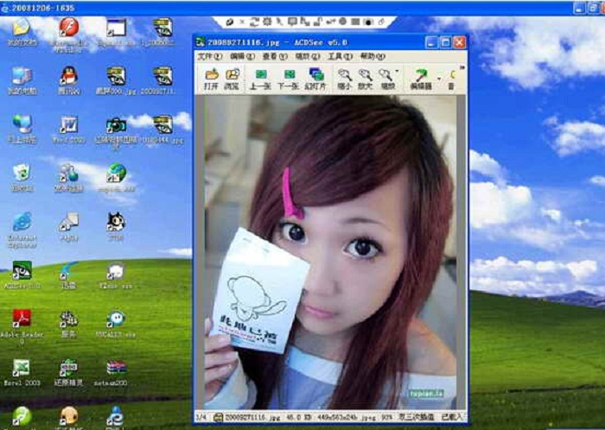Open the 文件 menu in ACDSee
The image size is (605, 430).
tap(209, 56)
